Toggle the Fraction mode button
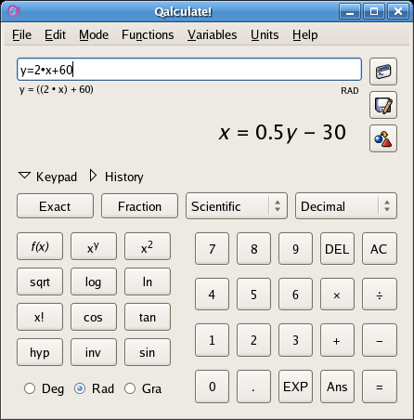The height and width of the screenshot is (420, 414). [x=139, y=206]
